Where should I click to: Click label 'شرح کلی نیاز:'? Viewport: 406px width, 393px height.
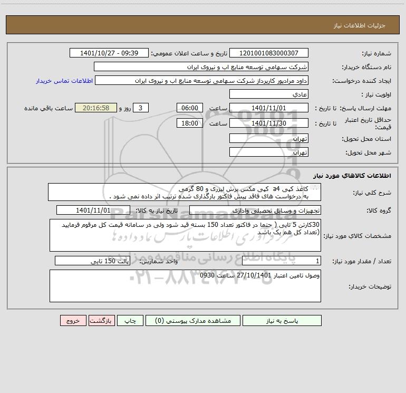(372, 193)
